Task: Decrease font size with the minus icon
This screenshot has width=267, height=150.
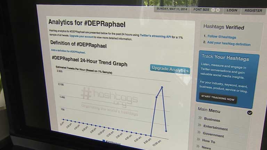Action: (213, 10)
